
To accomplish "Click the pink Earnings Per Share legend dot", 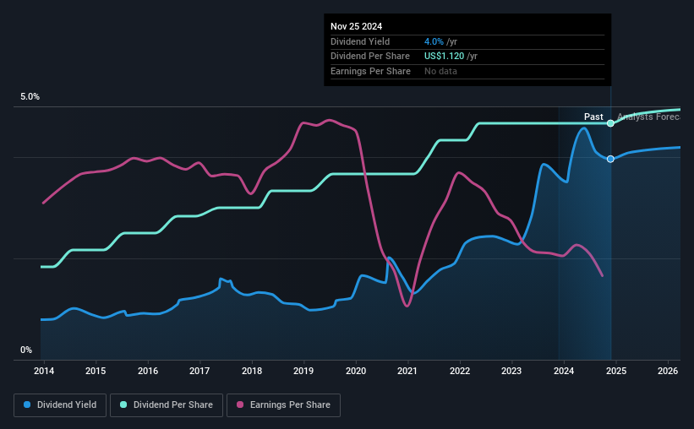I will click(x=239, y=405).
